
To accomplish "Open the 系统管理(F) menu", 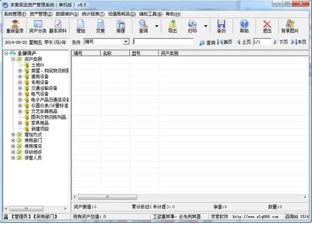I will (15, 14).
